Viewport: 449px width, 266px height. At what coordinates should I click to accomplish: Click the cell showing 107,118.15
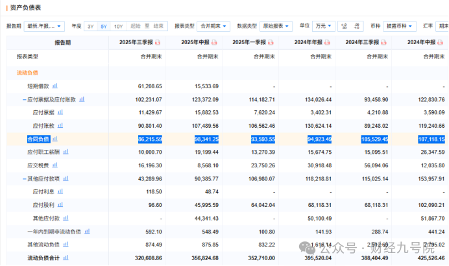tap(431, 139)
